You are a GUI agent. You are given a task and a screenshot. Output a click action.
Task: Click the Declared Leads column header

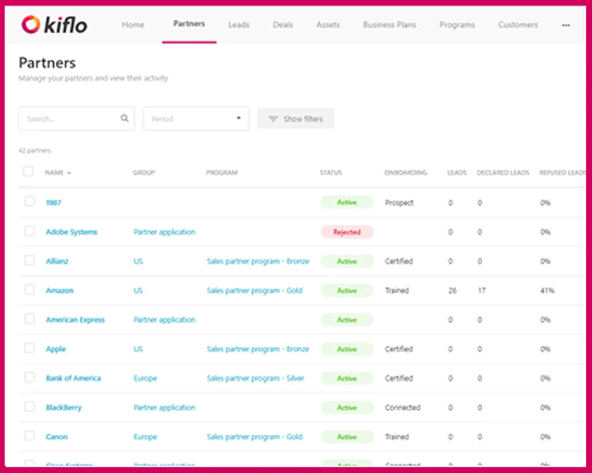pyautogui.click(x=503, y=173)
